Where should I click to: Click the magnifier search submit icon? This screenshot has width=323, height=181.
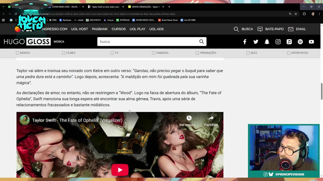point(201,41)
